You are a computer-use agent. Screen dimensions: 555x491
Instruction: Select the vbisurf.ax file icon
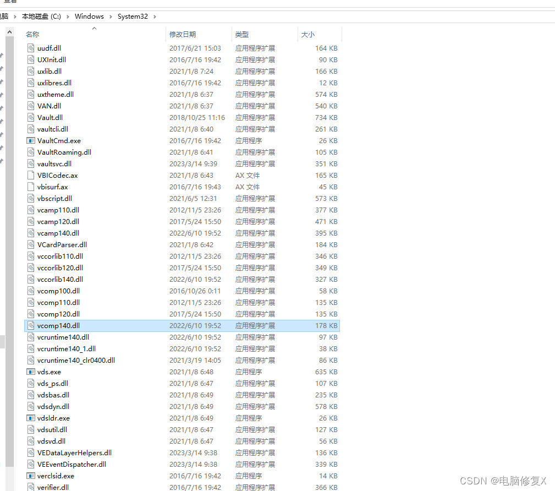click(x=31, y=187)
